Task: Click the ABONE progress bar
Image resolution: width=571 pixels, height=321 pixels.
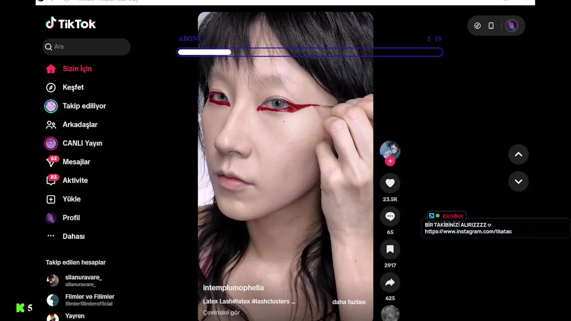Action: click(x=310, y=52)
